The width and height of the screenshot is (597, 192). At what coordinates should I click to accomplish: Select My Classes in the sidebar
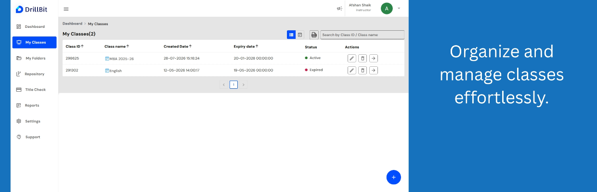pos(34,42)
